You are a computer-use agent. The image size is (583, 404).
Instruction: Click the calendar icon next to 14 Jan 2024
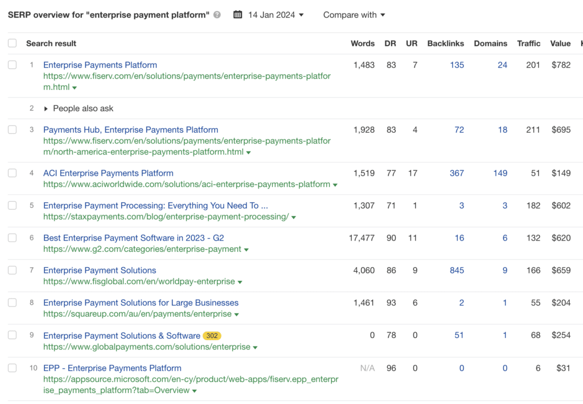(x=237, y=15)
